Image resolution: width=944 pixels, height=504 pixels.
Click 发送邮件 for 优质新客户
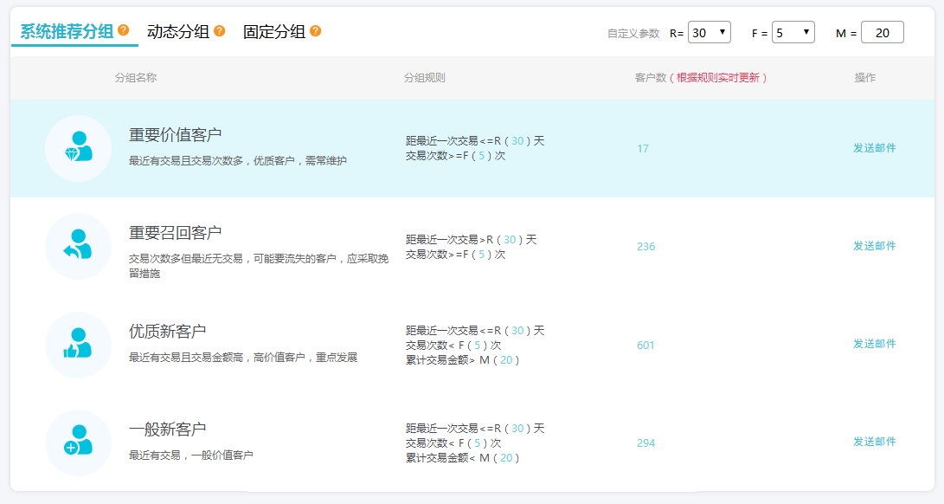(x=874, y=344)
